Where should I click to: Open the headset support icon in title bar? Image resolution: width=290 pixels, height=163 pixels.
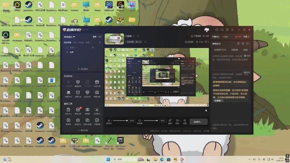(222, 30)
